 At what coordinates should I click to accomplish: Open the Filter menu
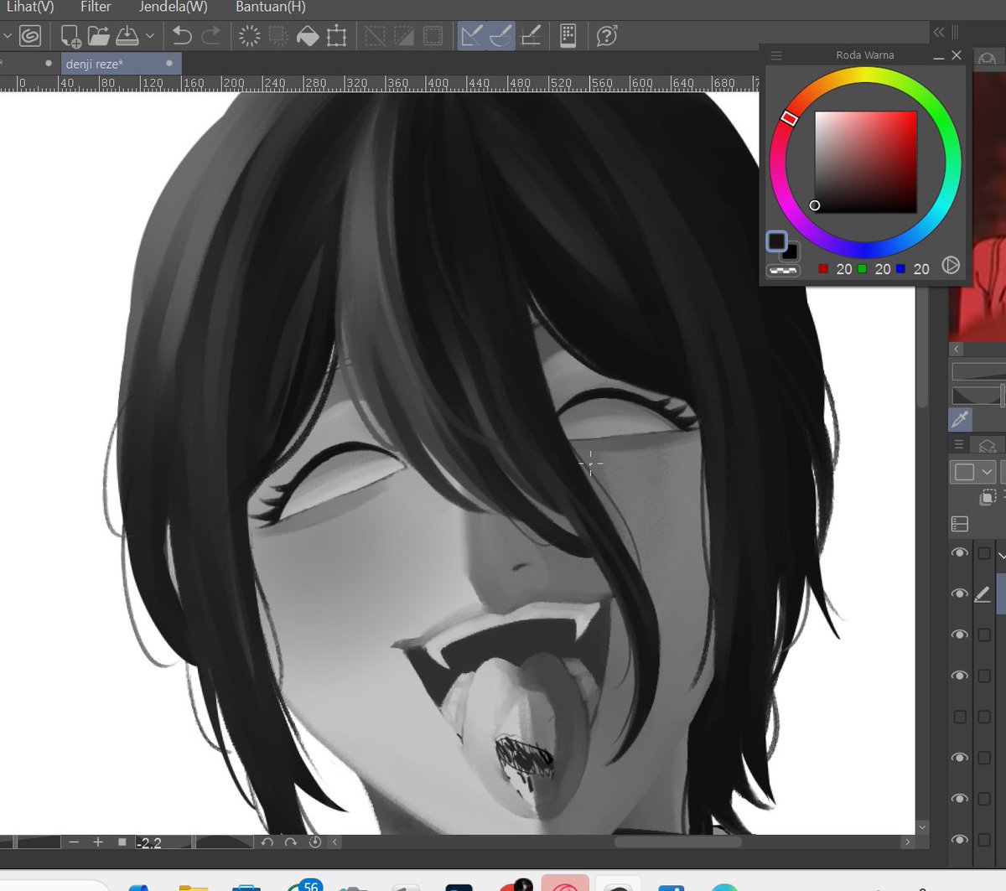click(x=96, y=7)
